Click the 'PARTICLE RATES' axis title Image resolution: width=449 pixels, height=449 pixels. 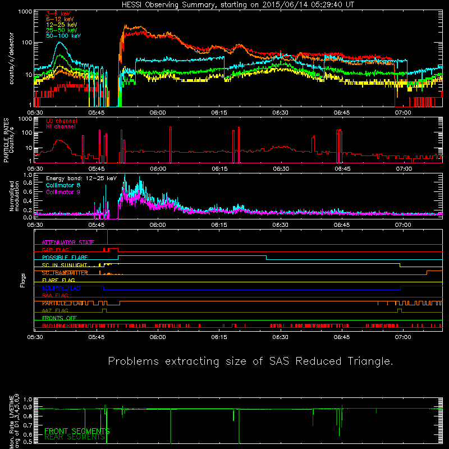(x=6, y=140)
